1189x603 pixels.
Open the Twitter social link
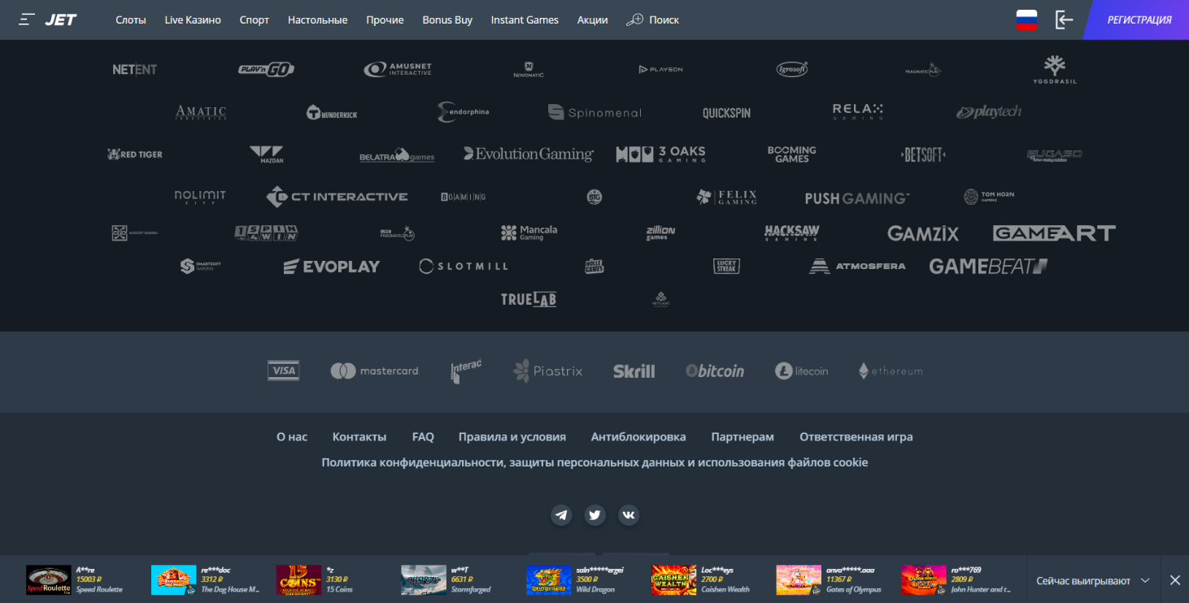point(595,515)
